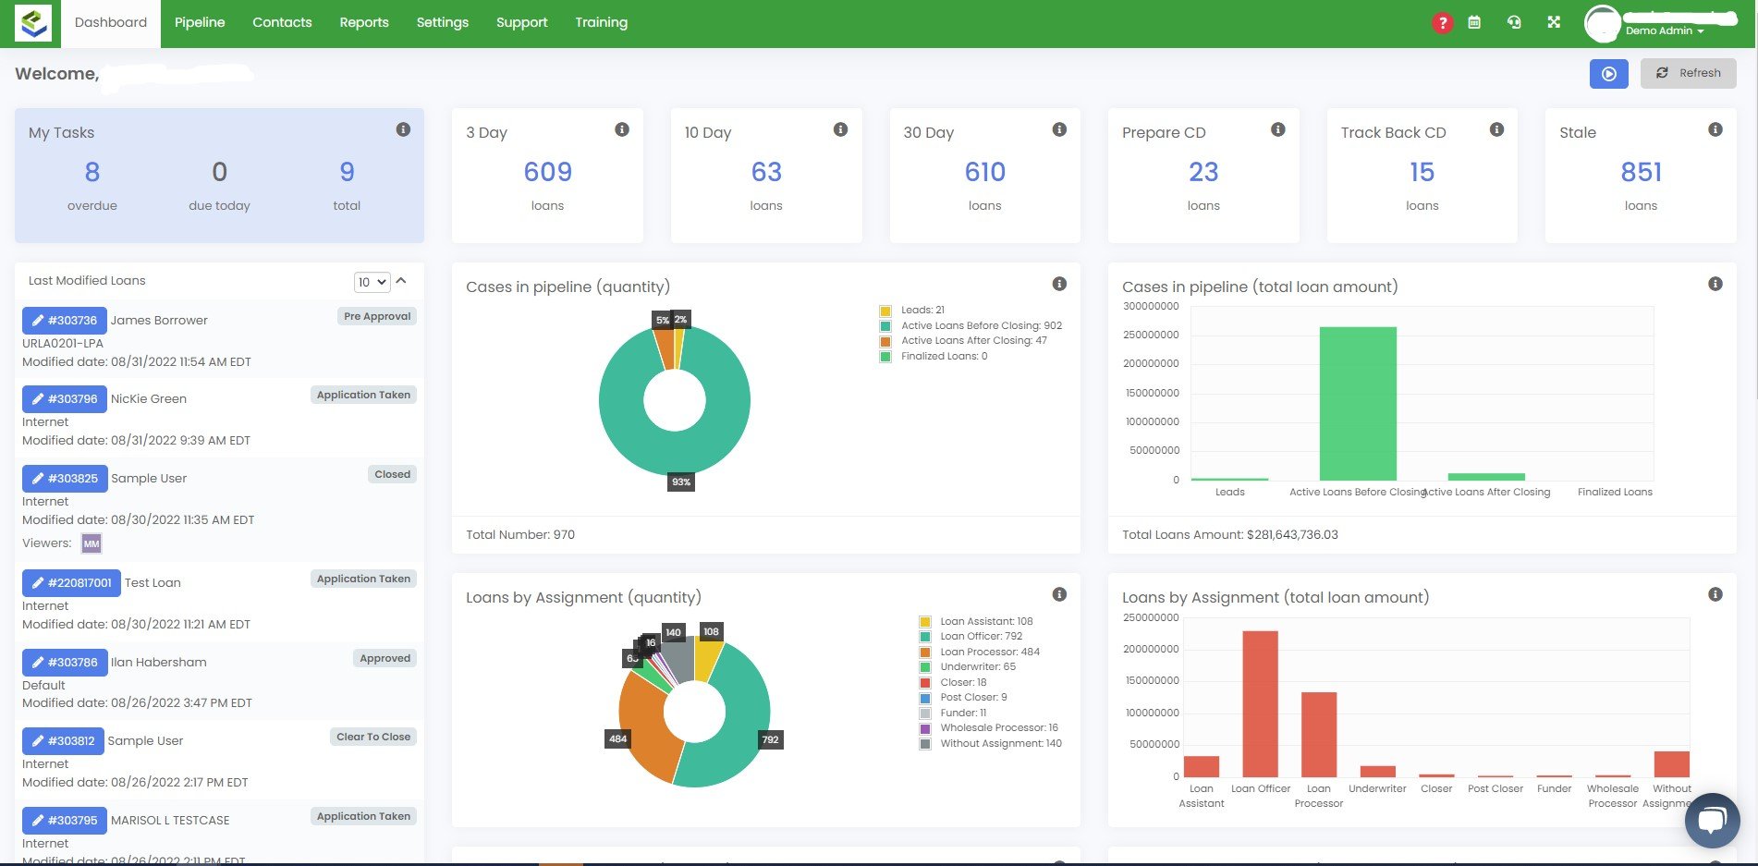Open the Last Modified Loans count dropdown
This screenshot has height=866, width=1758.
pyautogui.click(x=372, y=282)
